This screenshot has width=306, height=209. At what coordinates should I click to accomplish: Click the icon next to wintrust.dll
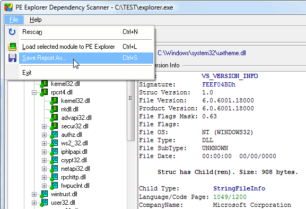coord(44,194)
